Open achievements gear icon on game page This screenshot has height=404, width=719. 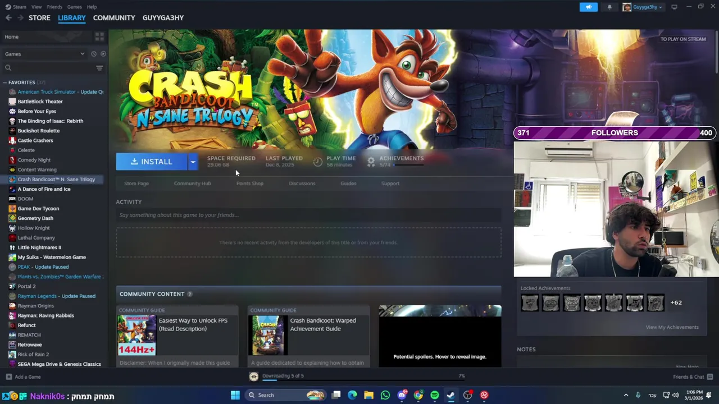[371, 161]
